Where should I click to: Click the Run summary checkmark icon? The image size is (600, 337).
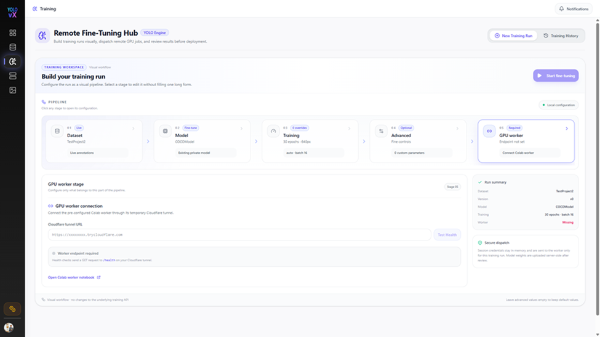click(480, 182)
